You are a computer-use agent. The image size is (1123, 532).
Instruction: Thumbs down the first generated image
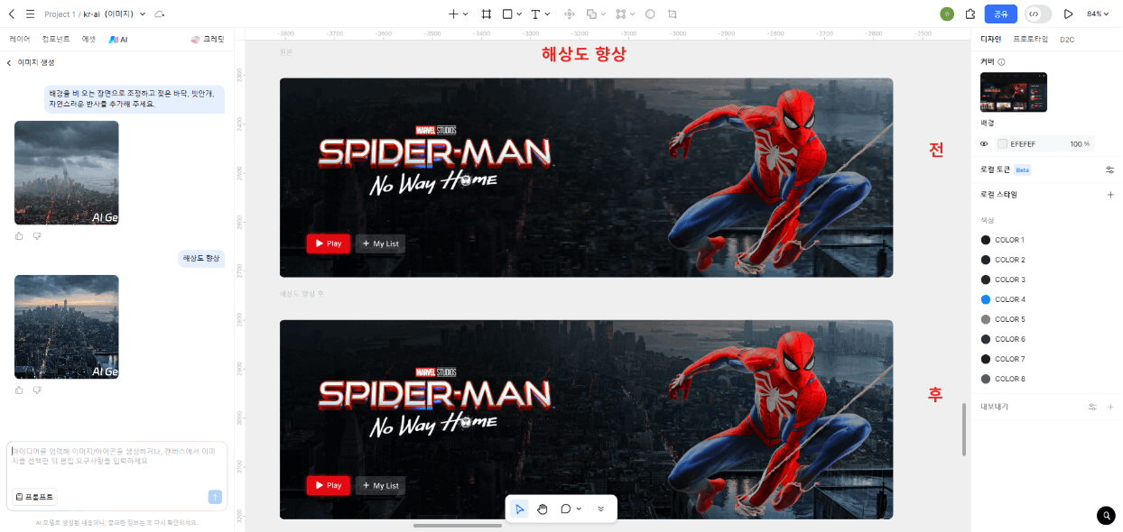click(37, 236)
